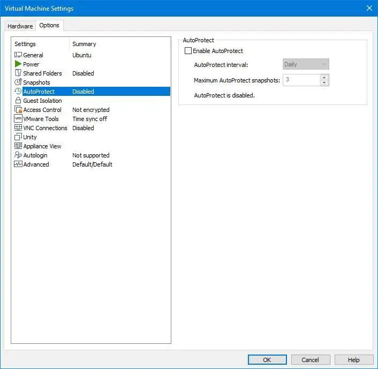Open the AutoProtect interval Daily dropdown
378x369 pixels.
click(306, 64)
